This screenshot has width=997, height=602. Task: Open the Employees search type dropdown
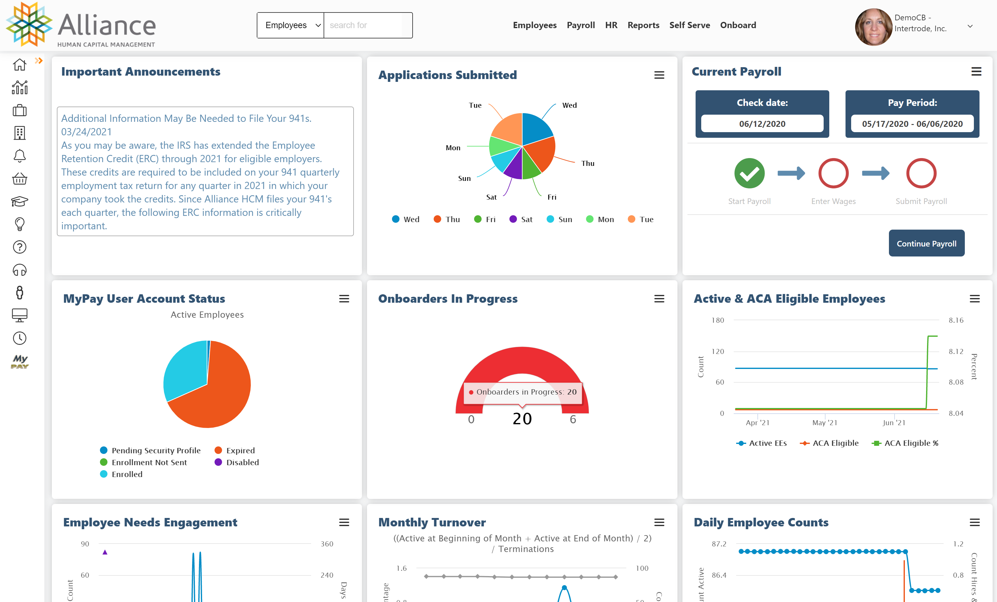pyautogui.click(x=290, y=25)
